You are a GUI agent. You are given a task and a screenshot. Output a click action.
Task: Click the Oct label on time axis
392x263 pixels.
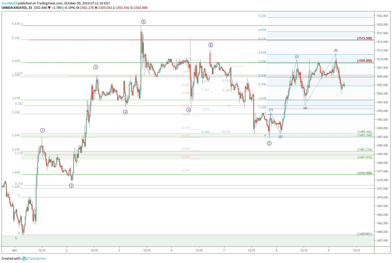coord(14,250)
